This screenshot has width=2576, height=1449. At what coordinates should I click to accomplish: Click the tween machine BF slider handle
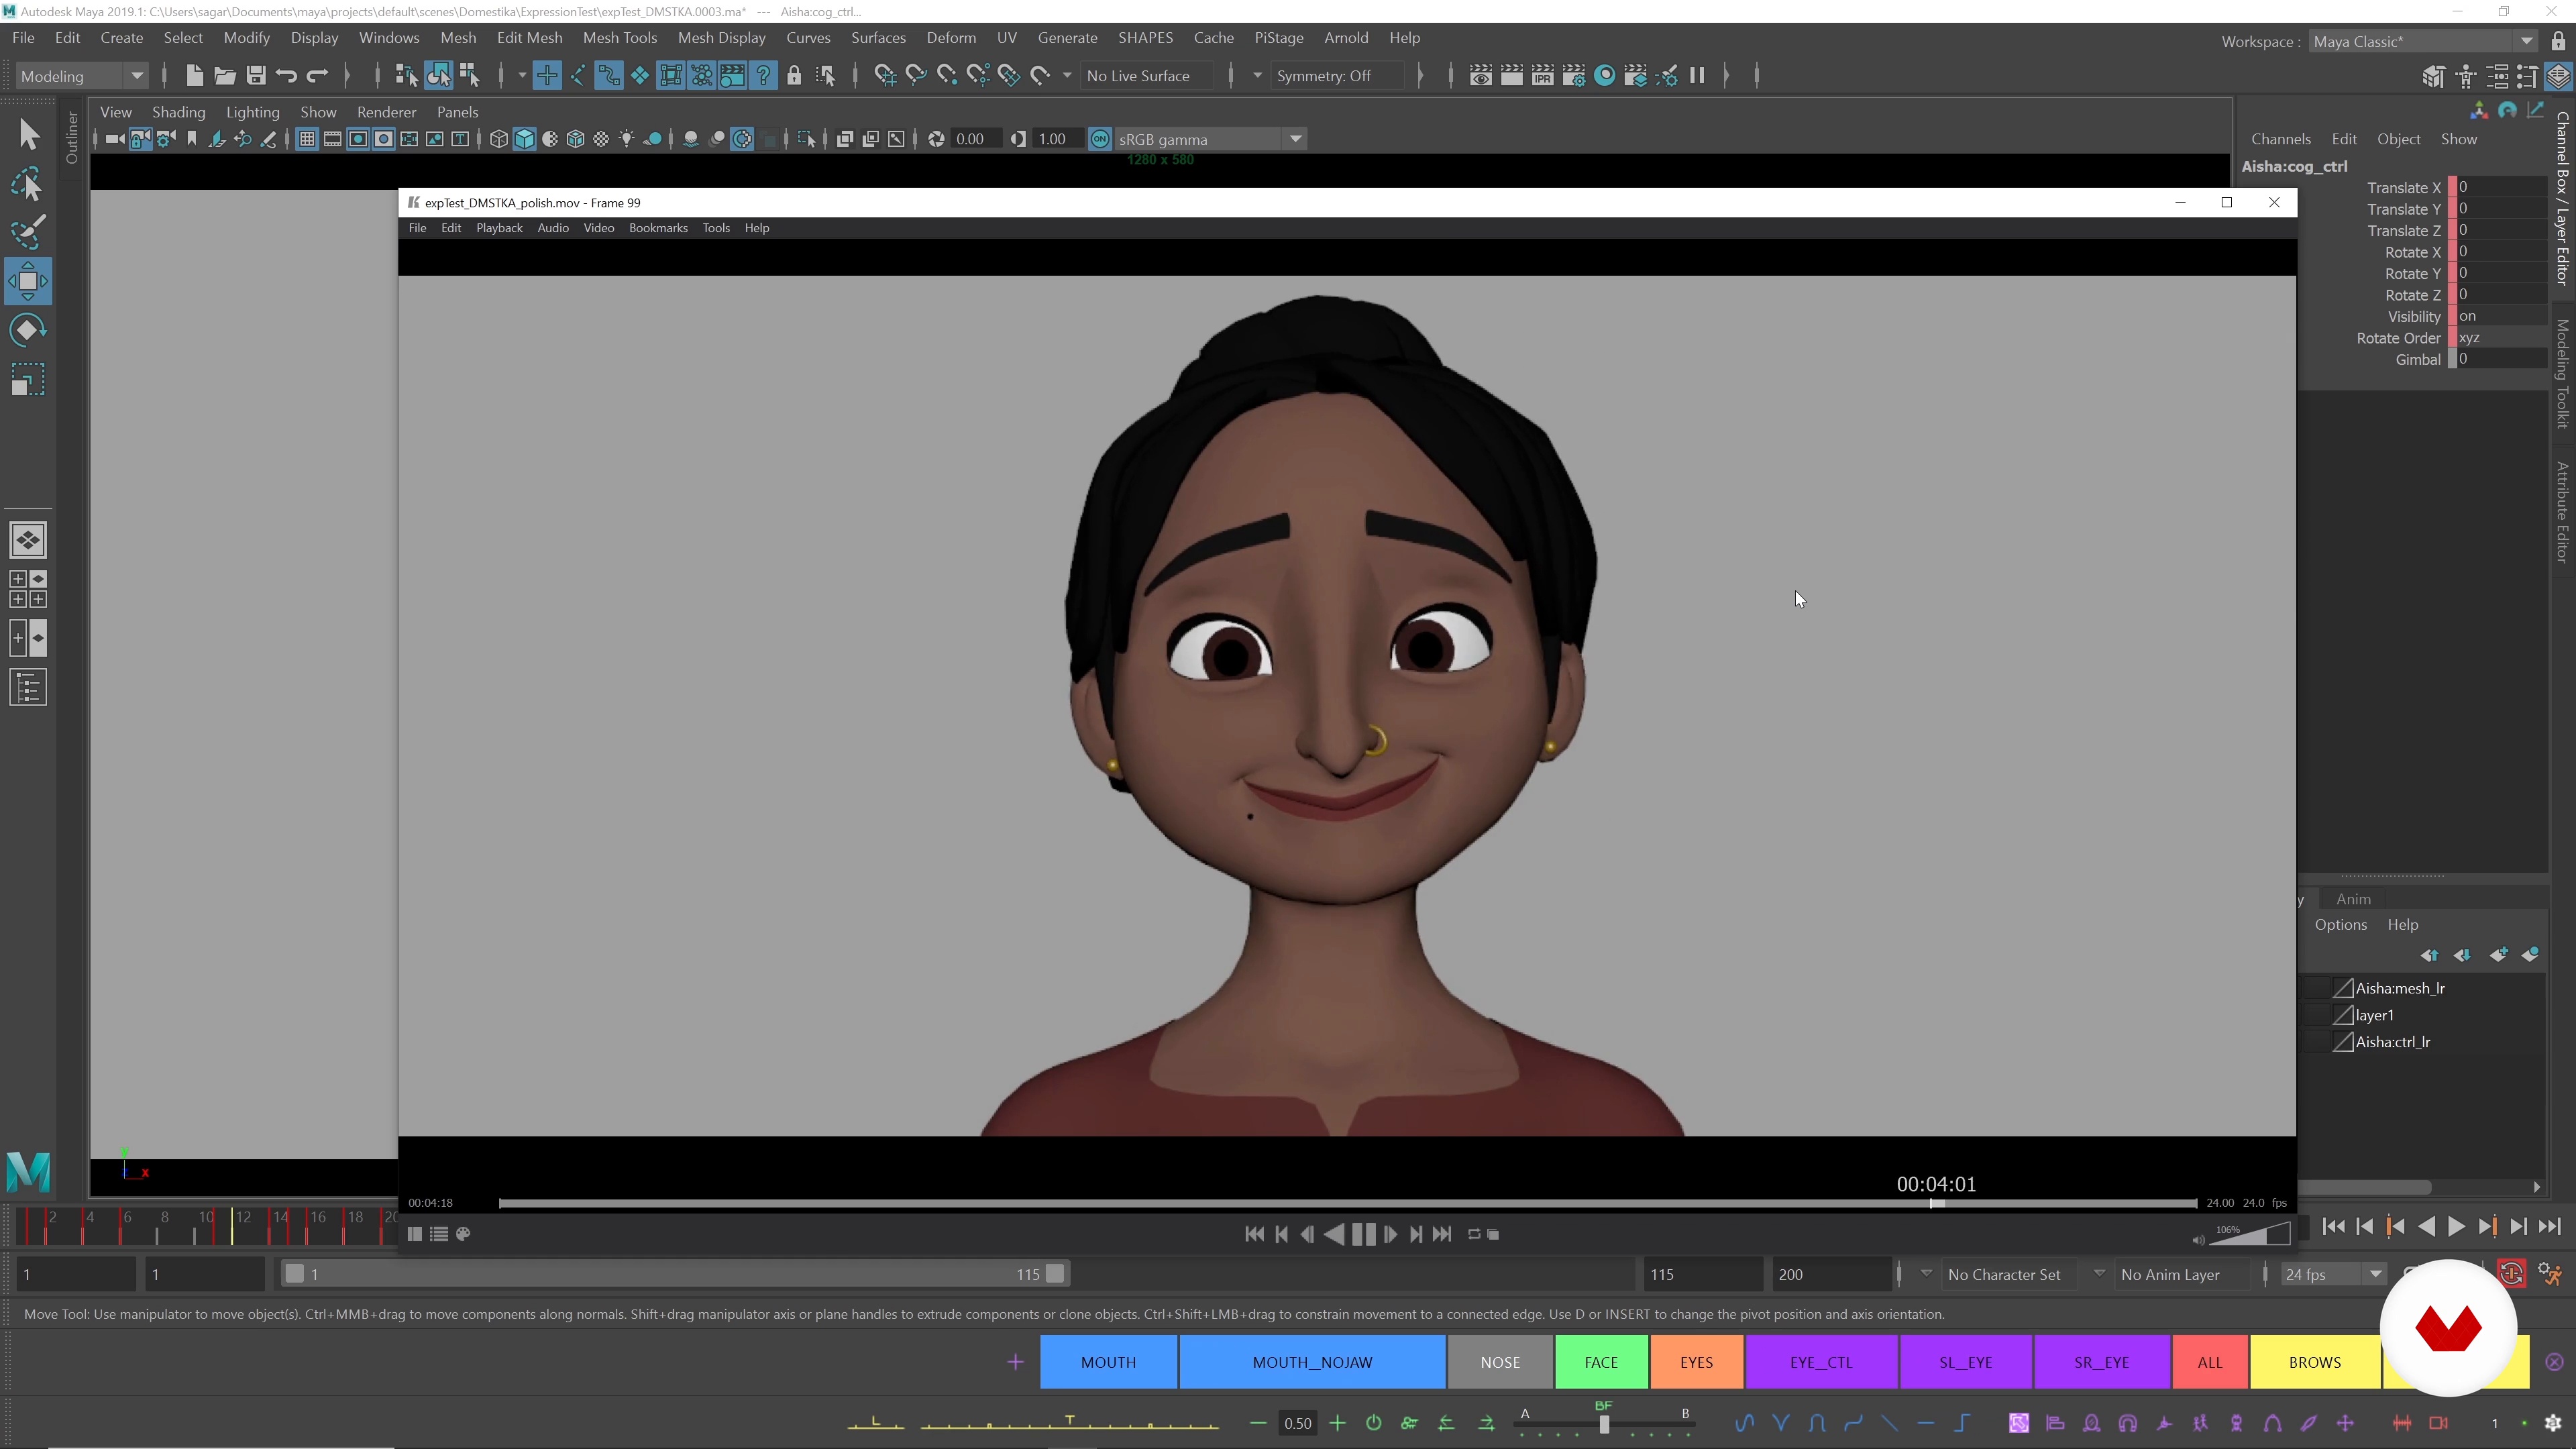[1604, 1424]
